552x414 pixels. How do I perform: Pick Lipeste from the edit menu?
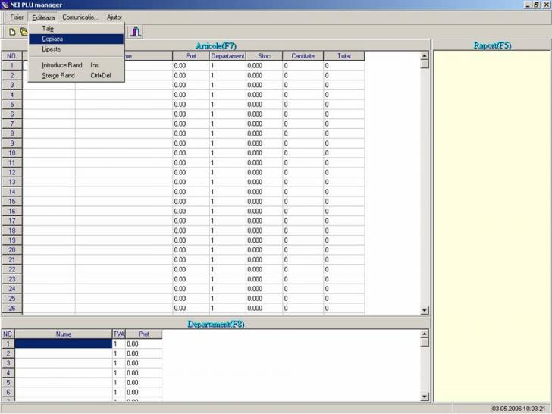pos(52,49)
